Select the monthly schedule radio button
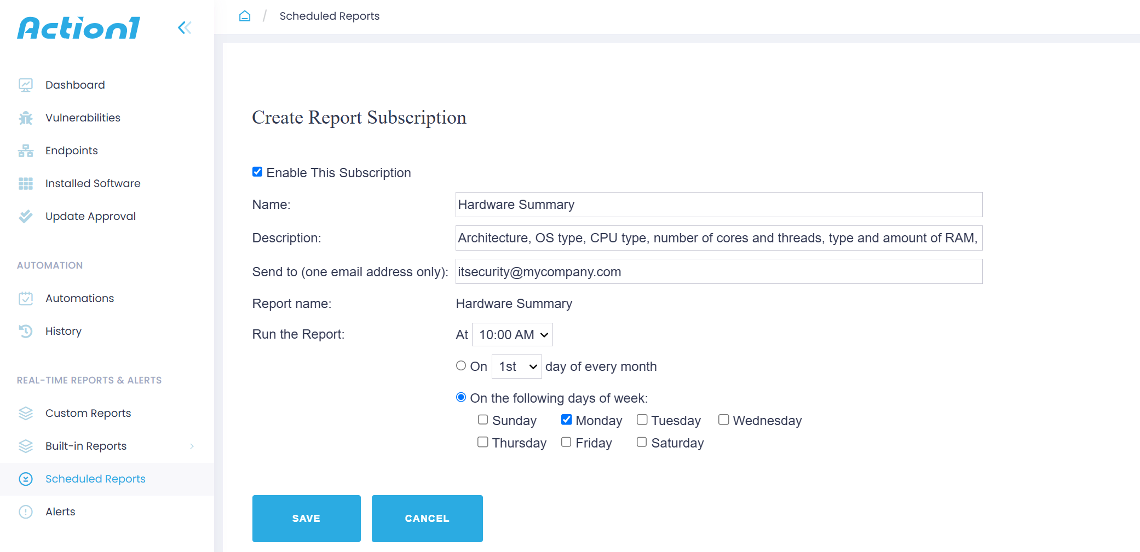This screenshot has width=1140, height=552. point(461,365)
